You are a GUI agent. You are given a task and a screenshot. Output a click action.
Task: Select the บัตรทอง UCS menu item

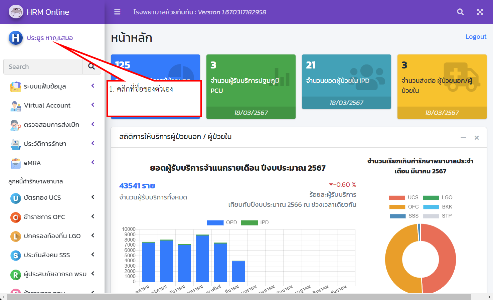tap(43, 198)
